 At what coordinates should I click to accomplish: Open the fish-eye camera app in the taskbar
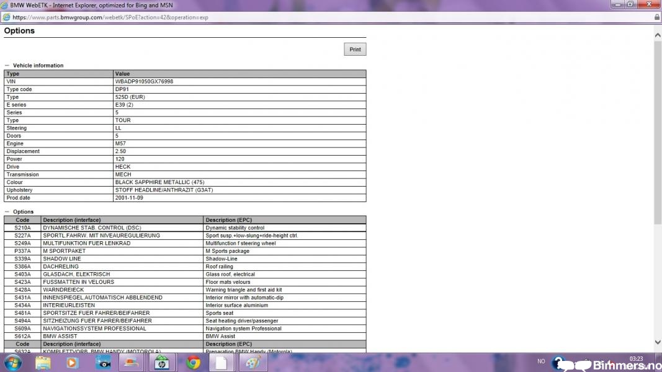point(103,363)
